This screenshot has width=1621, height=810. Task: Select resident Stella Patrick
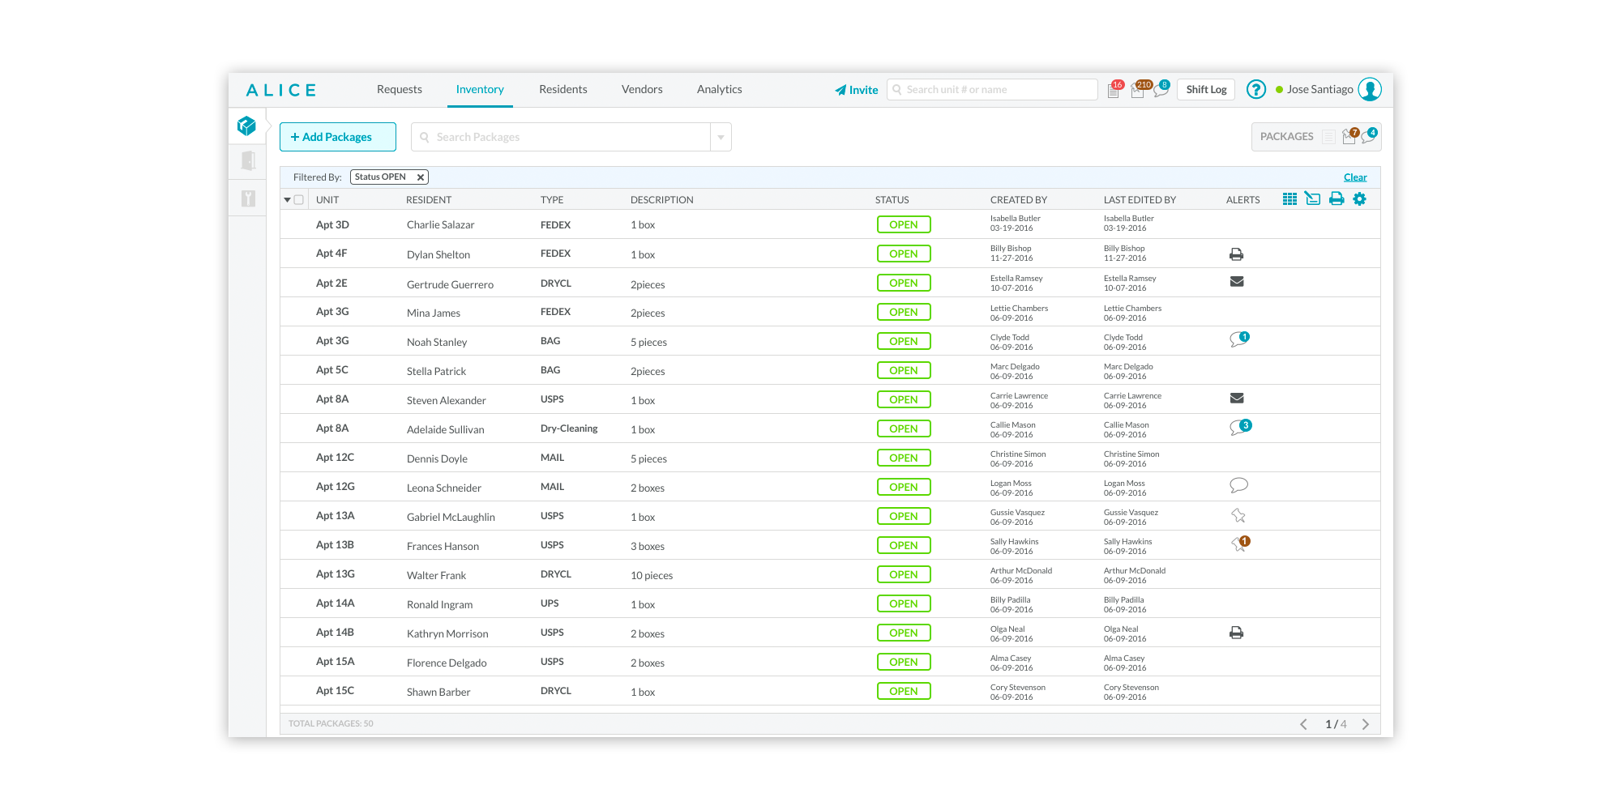pyautogui.click(x=436, y=371)
